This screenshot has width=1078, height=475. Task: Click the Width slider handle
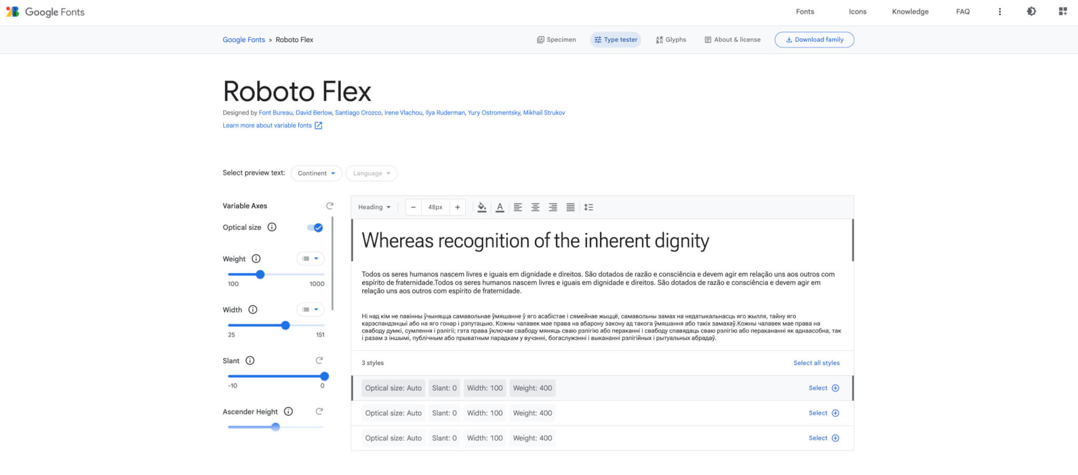coord(285,325)
